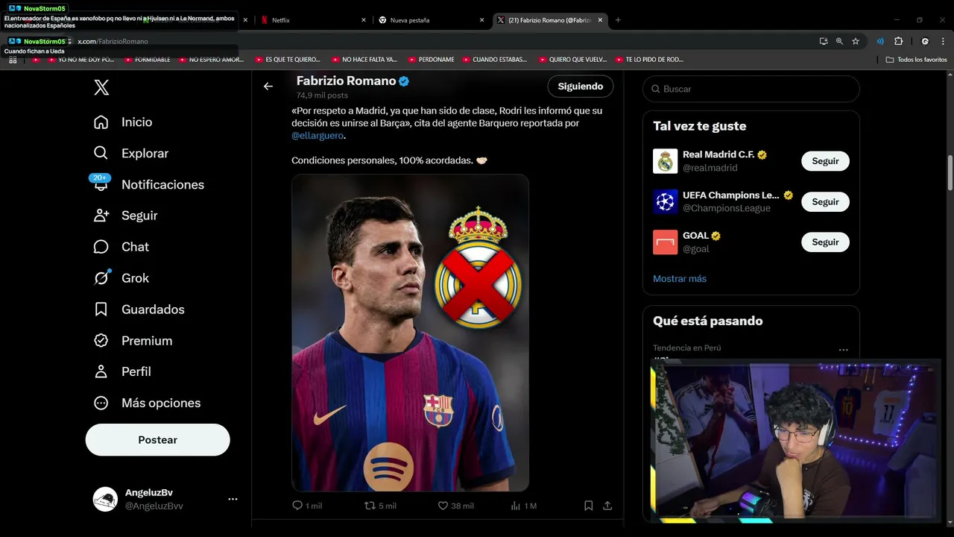Close the Netflix tab
This screenshot has height=537, width=954.
pyautogui.click(x=364, y=20)
